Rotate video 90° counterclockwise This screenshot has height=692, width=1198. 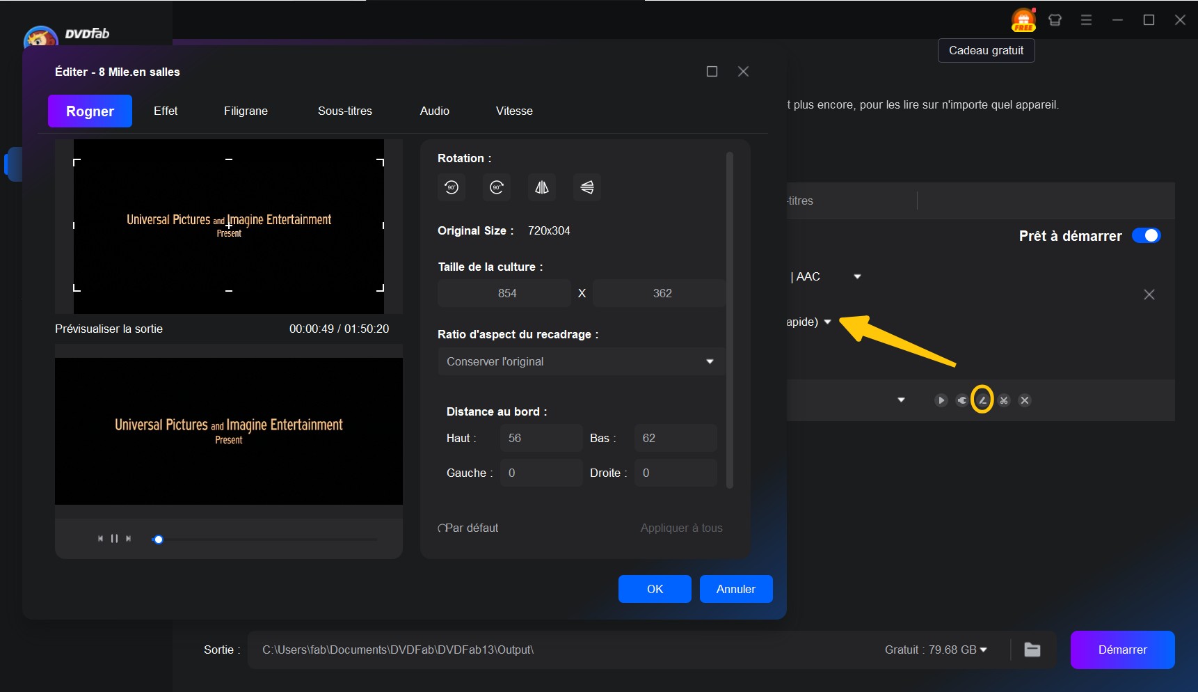point(452,187)
